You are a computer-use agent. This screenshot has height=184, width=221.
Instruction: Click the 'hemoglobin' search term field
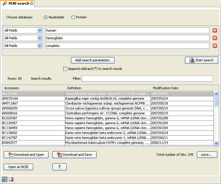tap(127, 38)
